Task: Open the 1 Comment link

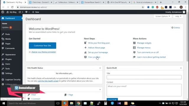Action: tap(35, 99)
